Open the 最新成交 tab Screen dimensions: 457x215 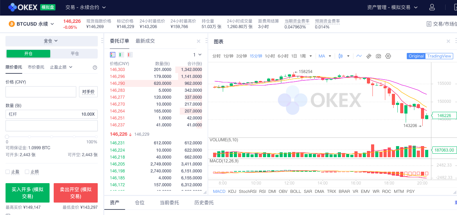tap(145, 41)
